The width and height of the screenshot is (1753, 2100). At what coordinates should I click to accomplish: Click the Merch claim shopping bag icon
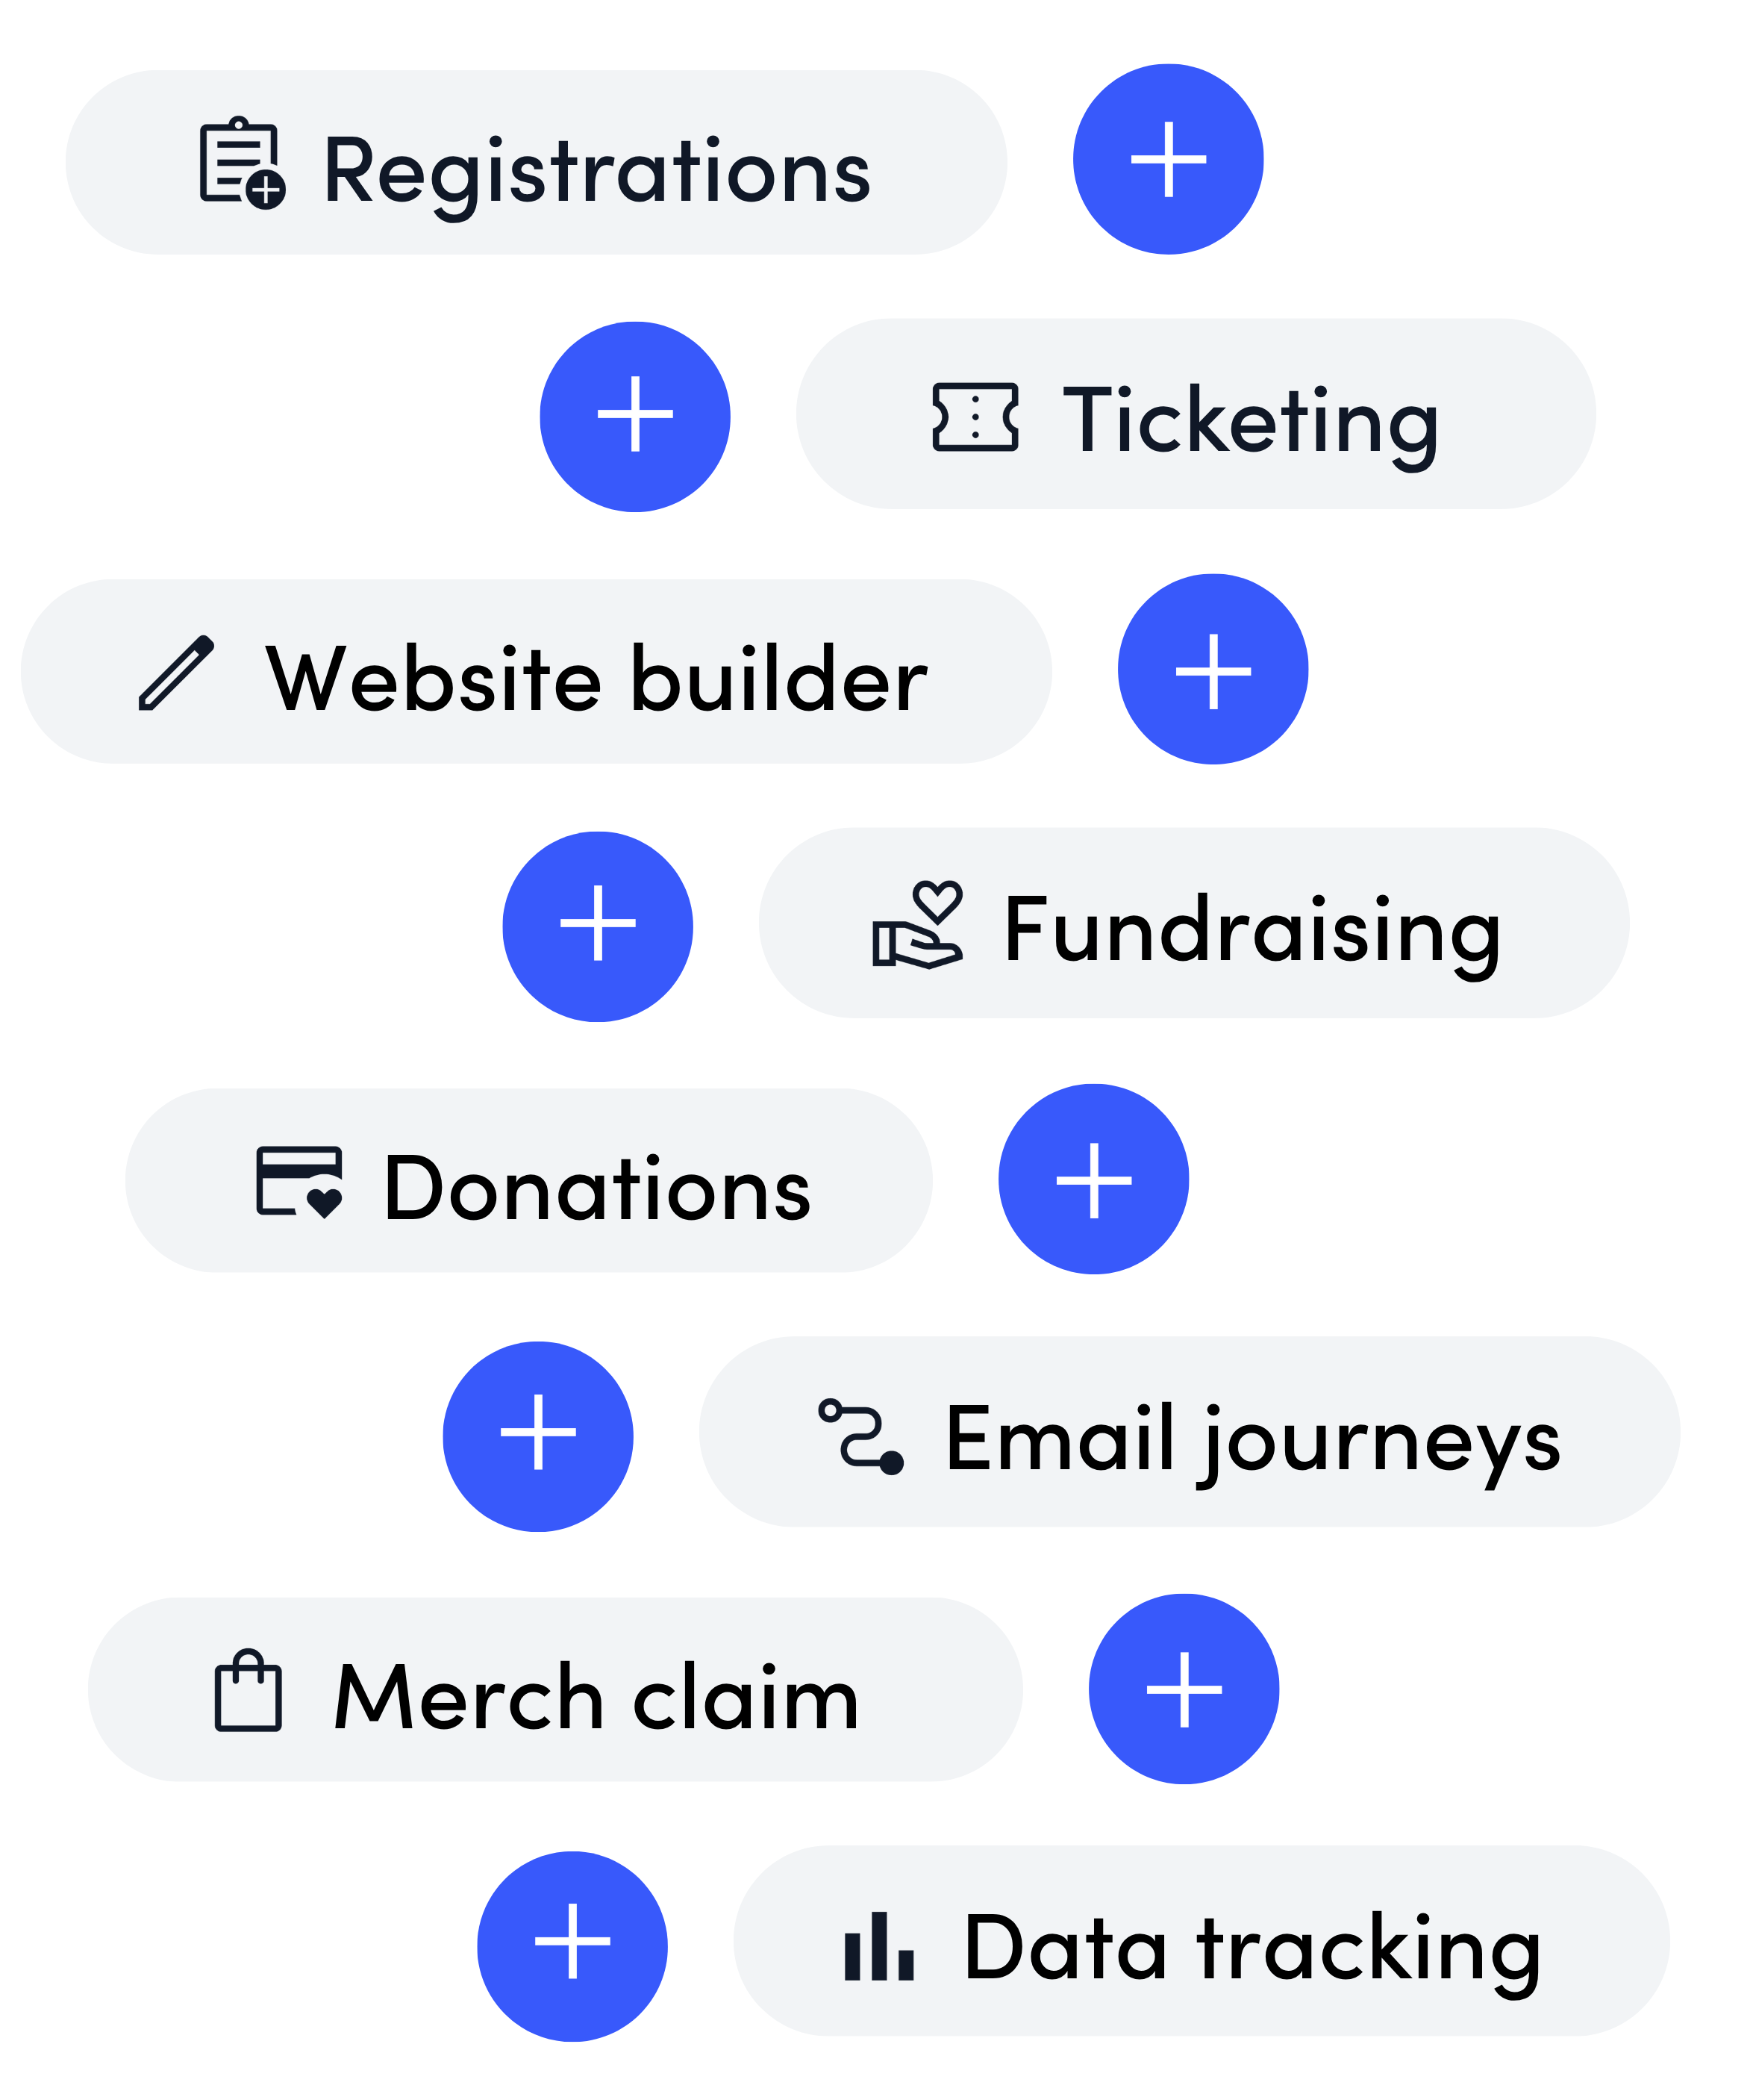(x=249, y=1690)
